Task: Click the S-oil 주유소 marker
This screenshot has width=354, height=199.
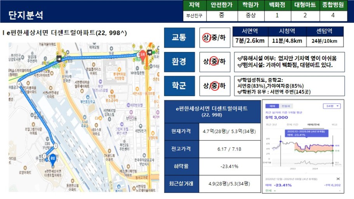Action: click(85, 117)
